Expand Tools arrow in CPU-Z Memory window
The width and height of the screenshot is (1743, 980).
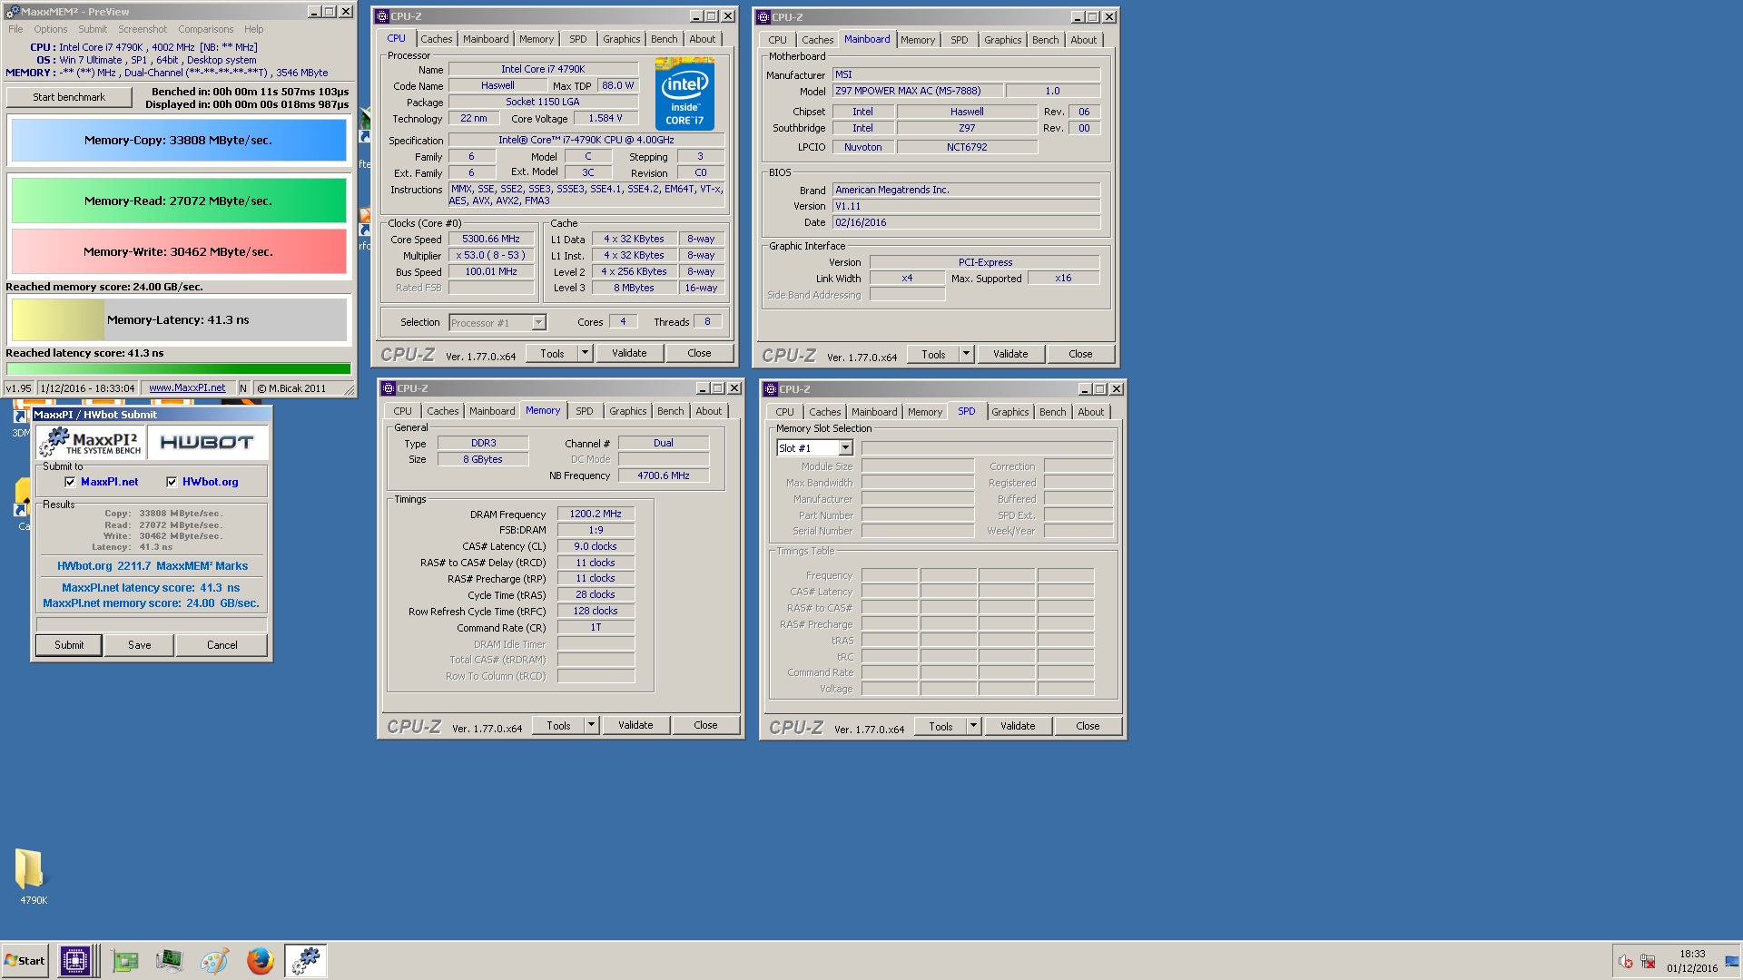click(591, 725)
